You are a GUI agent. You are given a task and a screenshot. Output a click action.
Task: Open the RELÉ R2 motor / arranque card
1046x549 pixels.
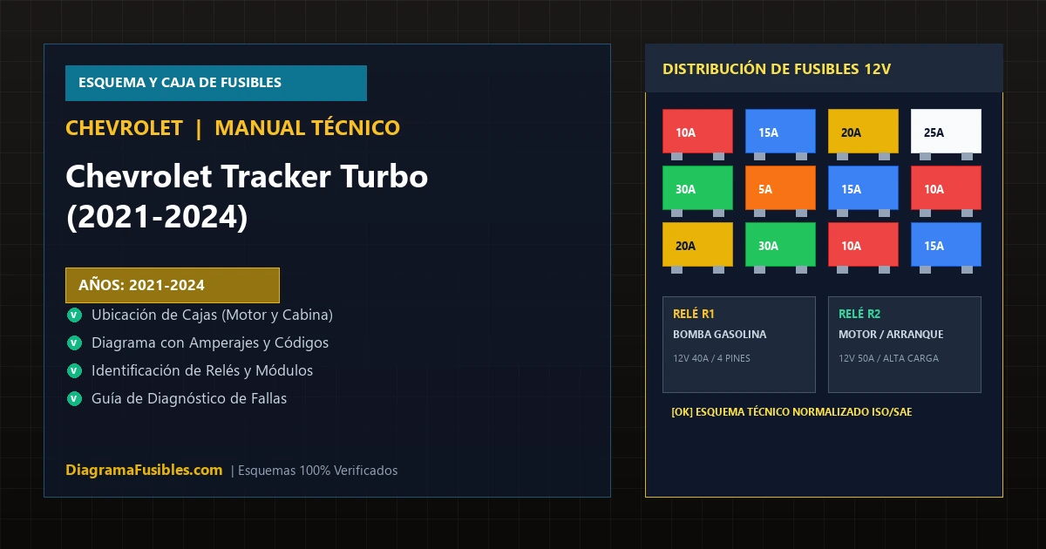(x=905, y=344)
